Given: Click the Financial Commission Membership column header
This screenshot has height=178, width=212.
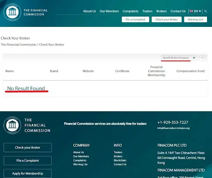Looking at the screenshot, I should tap(157, 71).
